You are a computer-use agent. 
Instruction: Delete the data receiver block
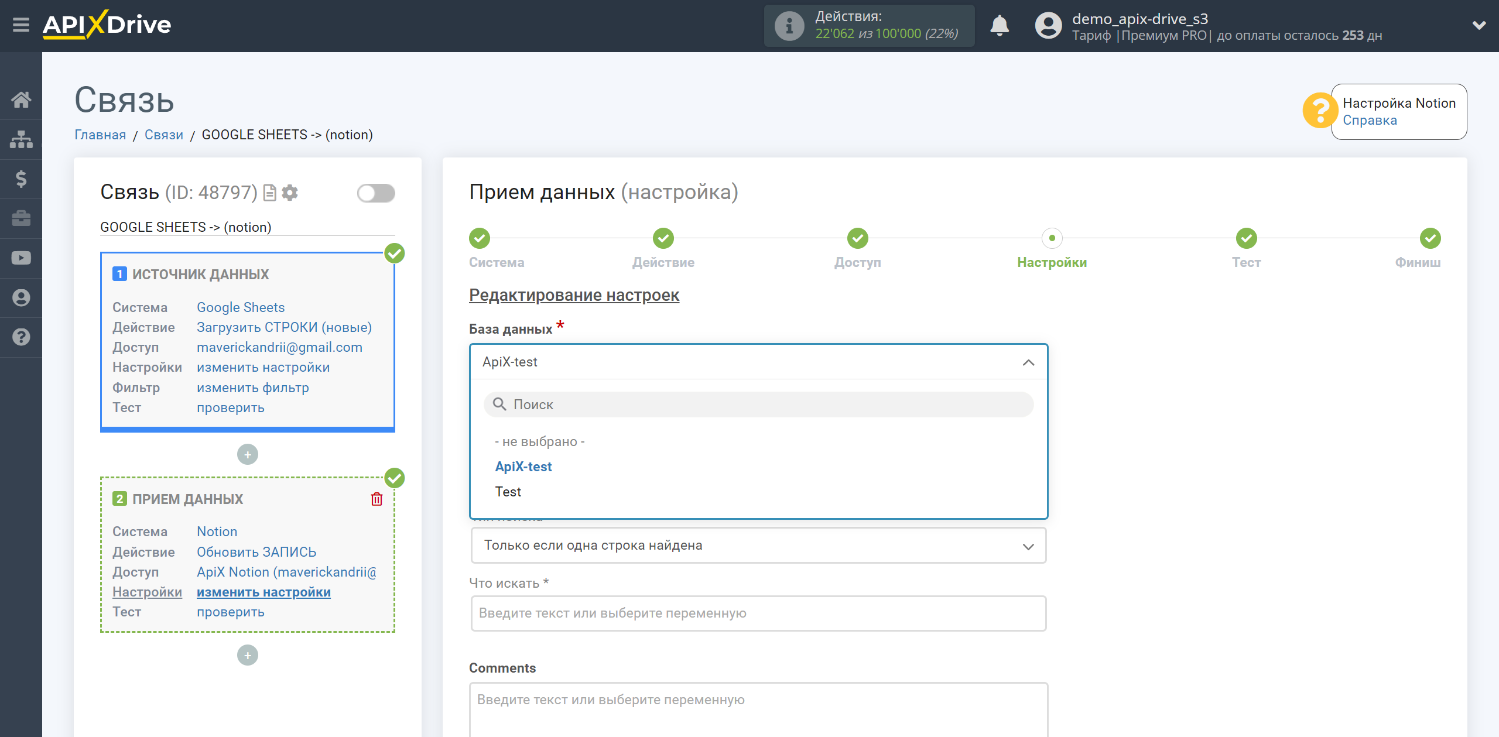click(377, 499)
